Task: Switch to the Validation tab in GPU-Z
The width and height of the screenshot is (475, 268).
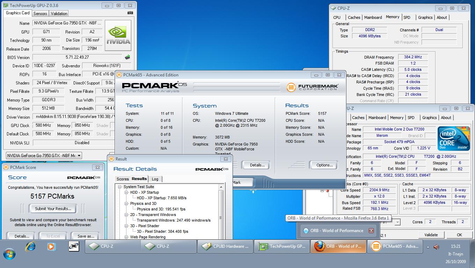Action: [x=59, y=14]
